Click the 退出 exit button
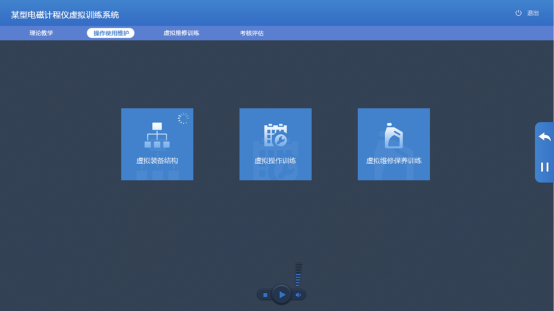 pos(532,13)
